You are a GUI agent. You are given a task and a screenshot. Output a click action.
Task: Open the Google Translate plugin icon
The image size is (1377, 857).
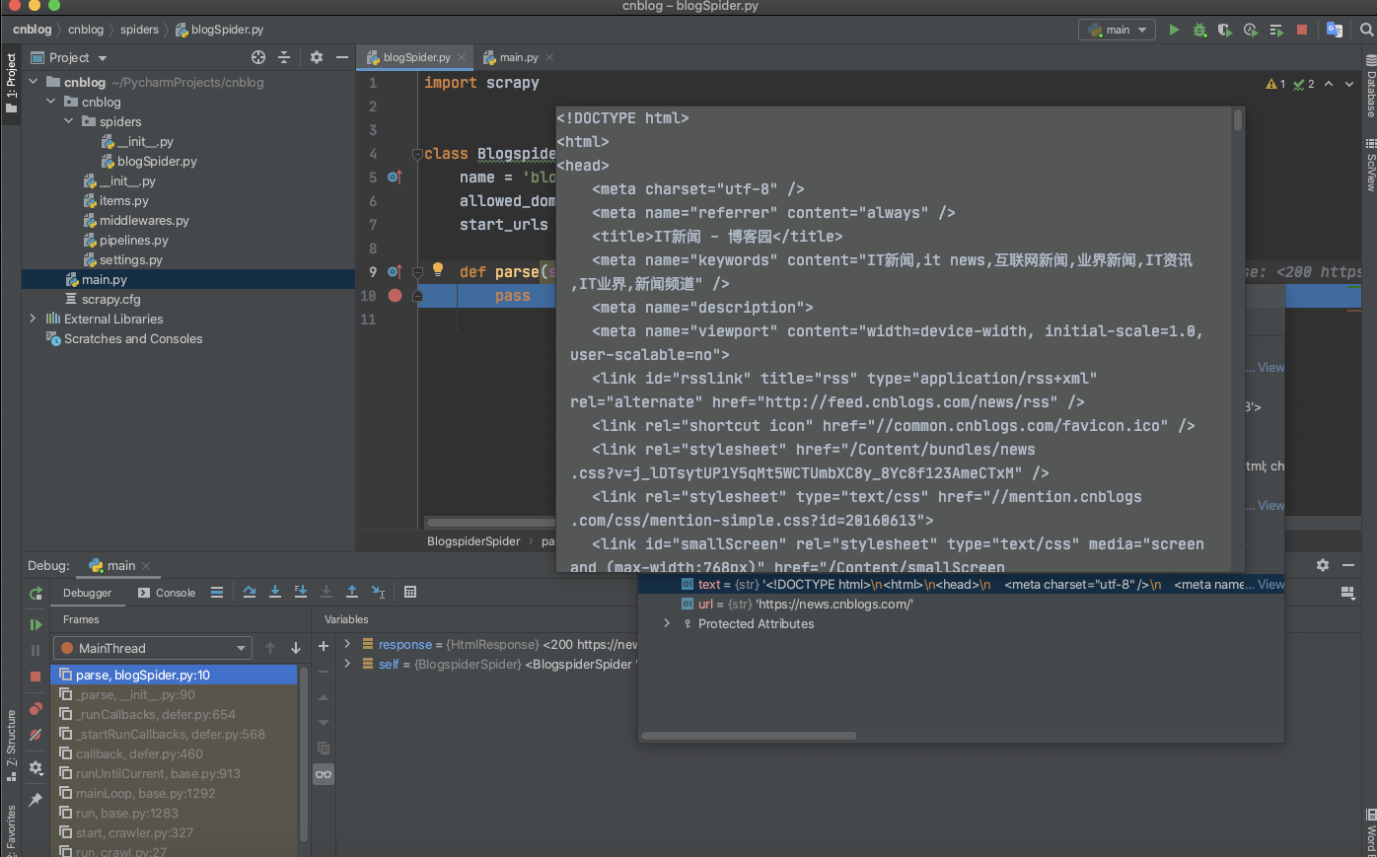1335,30
